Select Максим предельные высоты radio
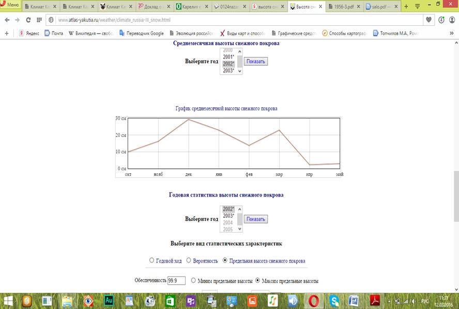The height and width of the screenshot is (309, 459). point(257,281)
